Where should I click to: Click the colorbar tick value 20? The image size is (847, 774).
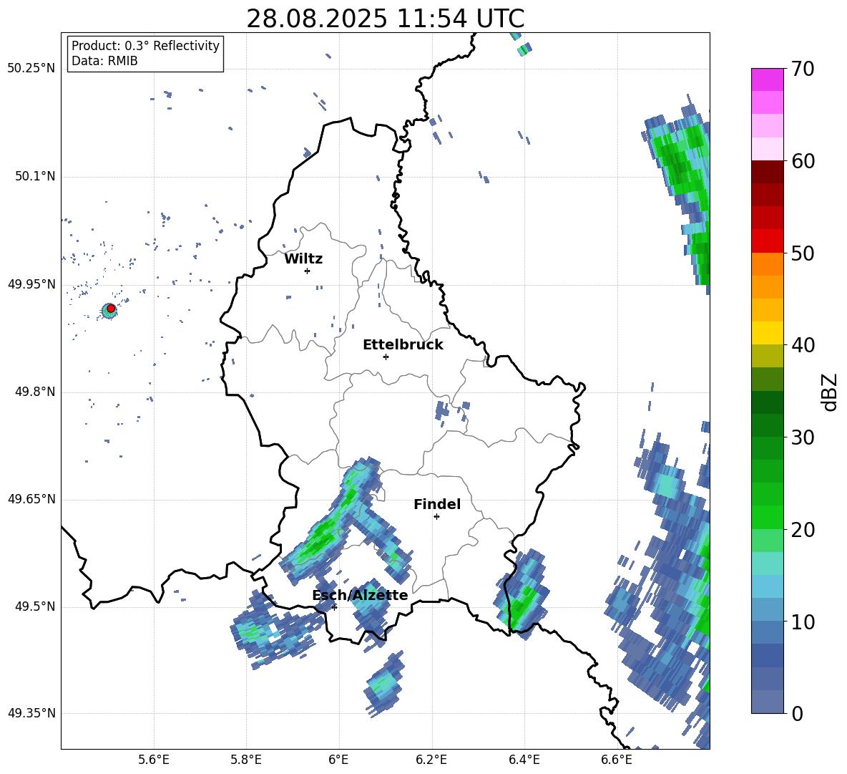[803, 530]
